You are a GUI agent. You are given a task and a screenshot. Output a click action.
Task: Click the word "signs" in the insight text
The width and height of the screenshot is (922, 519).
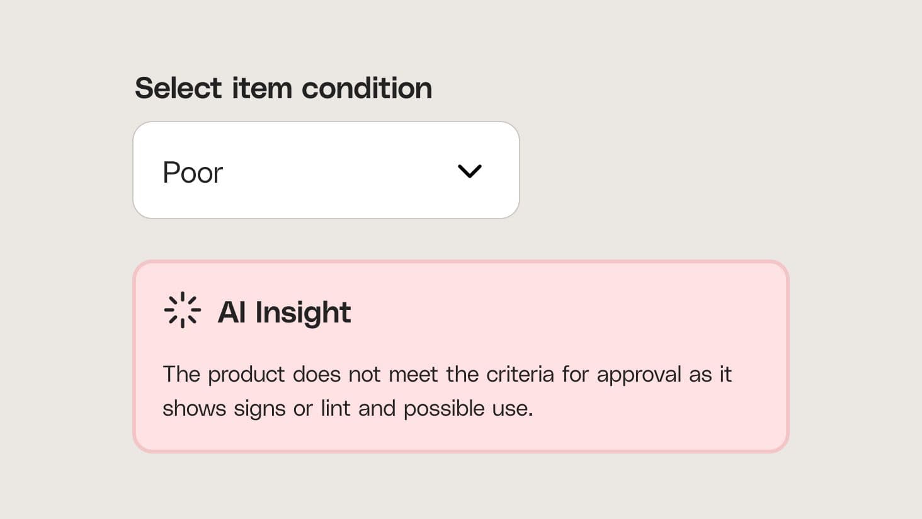pos(259,410)
